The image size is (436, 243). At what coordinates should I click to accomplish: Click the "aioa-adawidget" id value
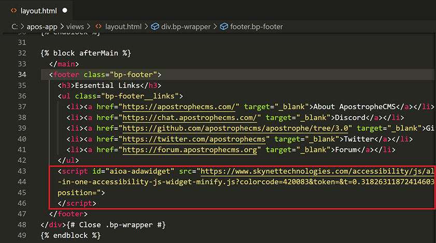[x=140, y=171]
